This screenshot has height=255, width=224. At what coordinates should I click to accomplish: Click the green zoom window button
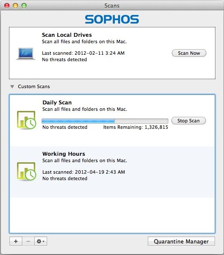click(24, 6)
